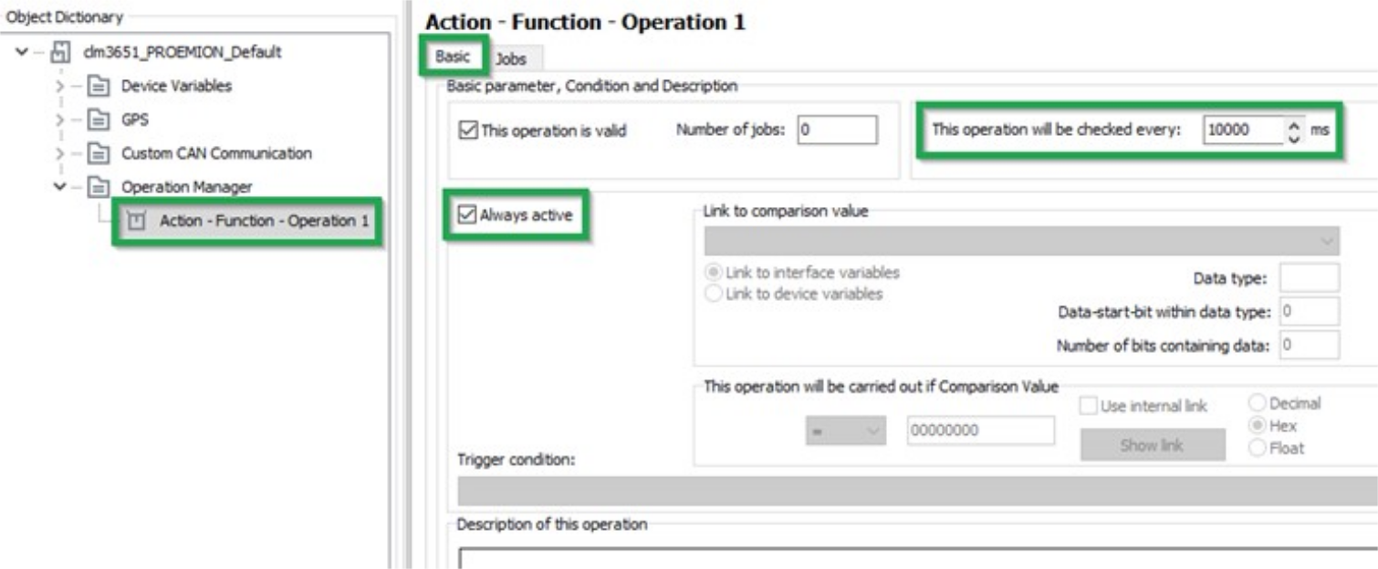Image resolution: width=1378 pixels, height=569 pixels.
Task: Expand the Device Variables tree node
Action: click(61, 87)
